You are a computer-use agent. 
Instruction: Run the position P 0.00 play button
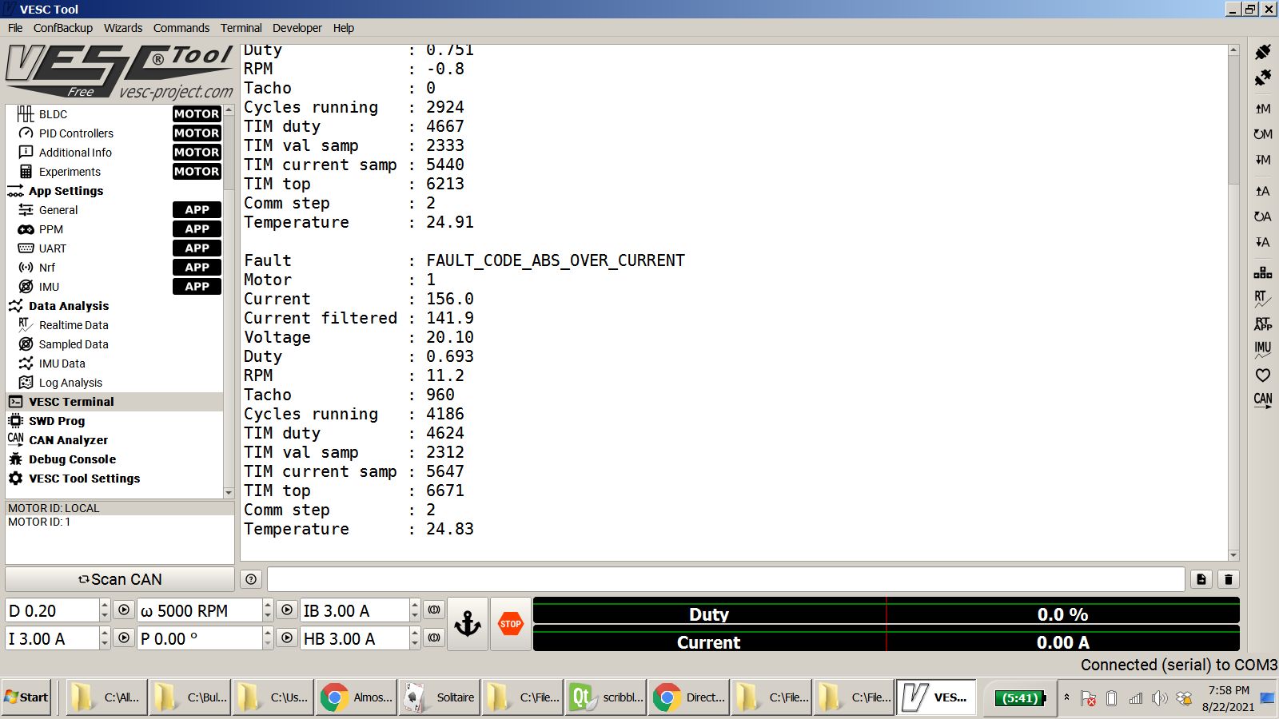pyautogui.click(x=287, y=638)
